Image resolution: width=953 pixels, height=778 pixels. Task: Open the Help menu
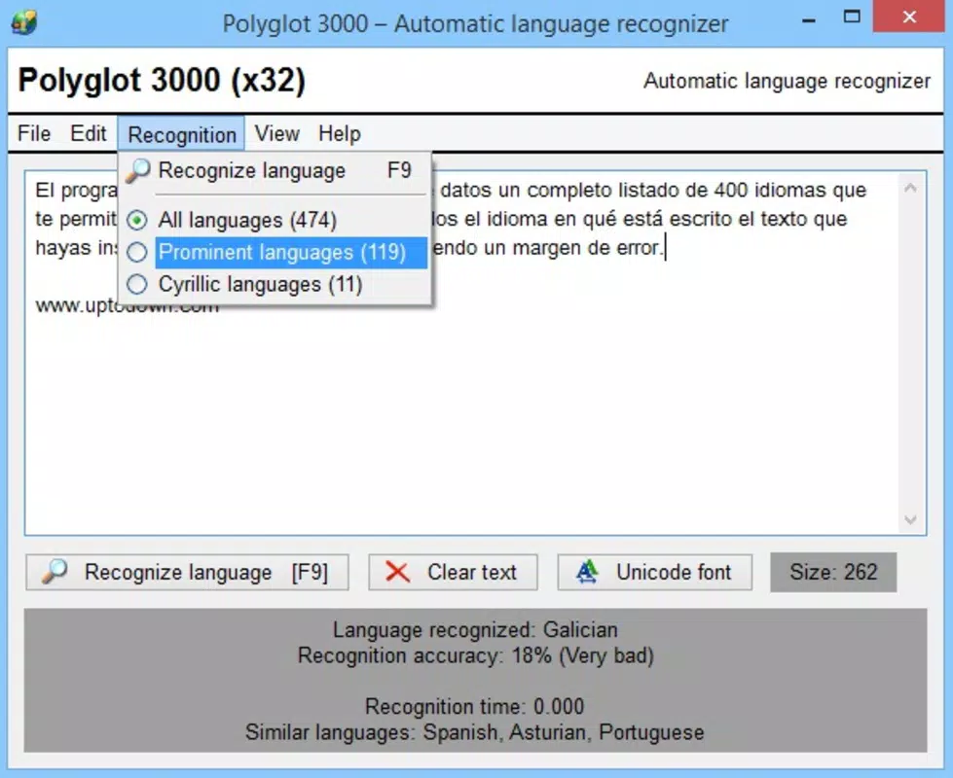(x=339, y=133)
